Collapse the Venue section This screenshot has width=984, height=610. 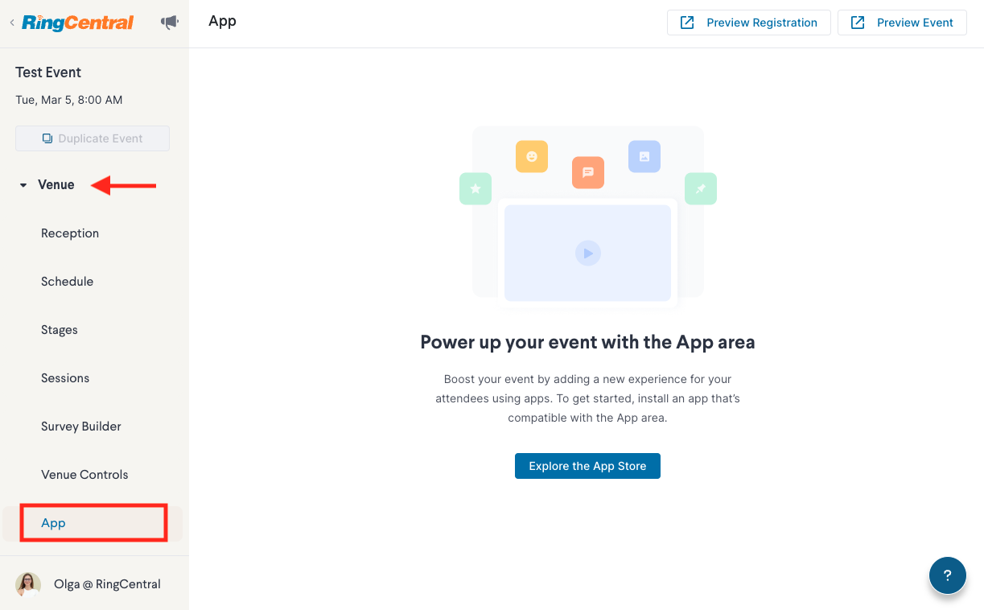47,185
